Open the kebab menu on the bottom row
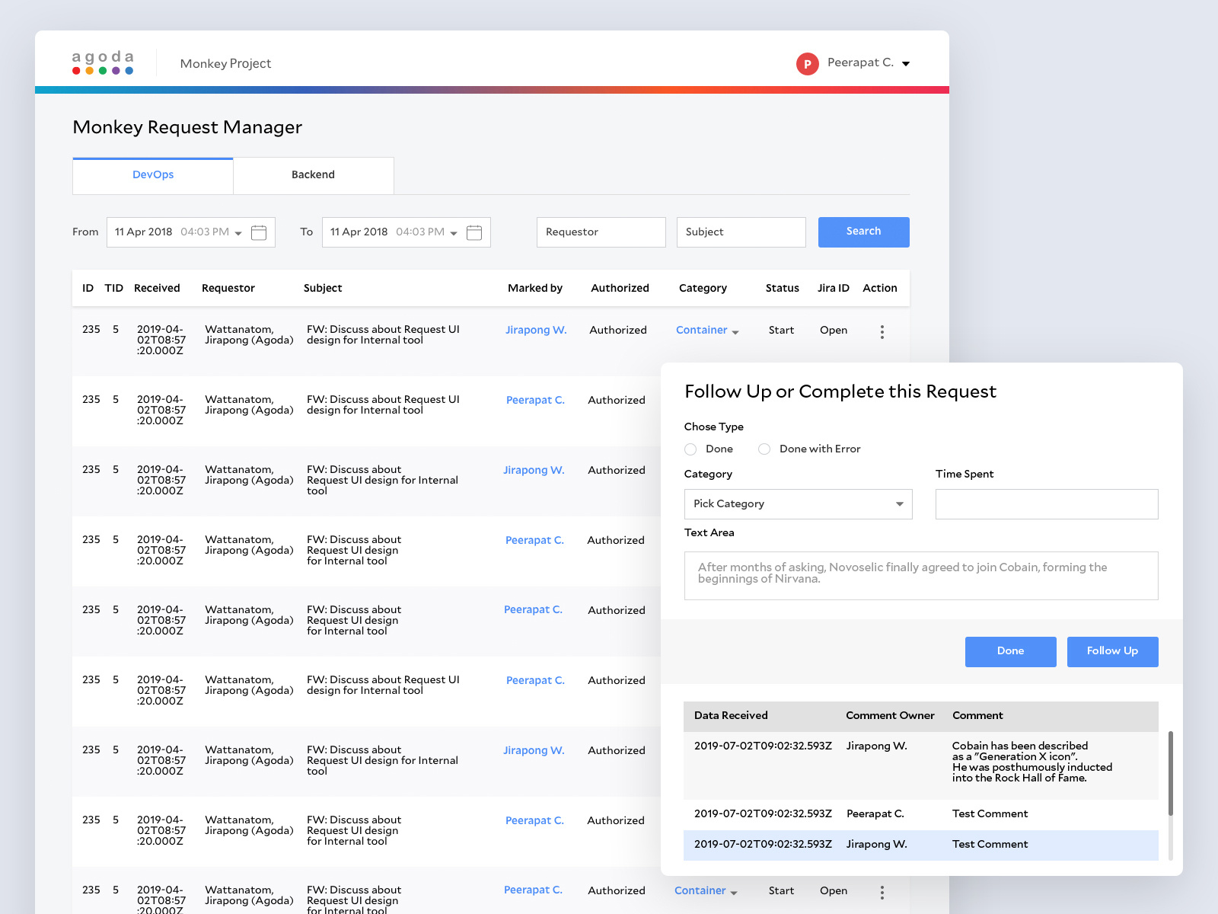Screen dimensions: 1218x914 point(882,892)
